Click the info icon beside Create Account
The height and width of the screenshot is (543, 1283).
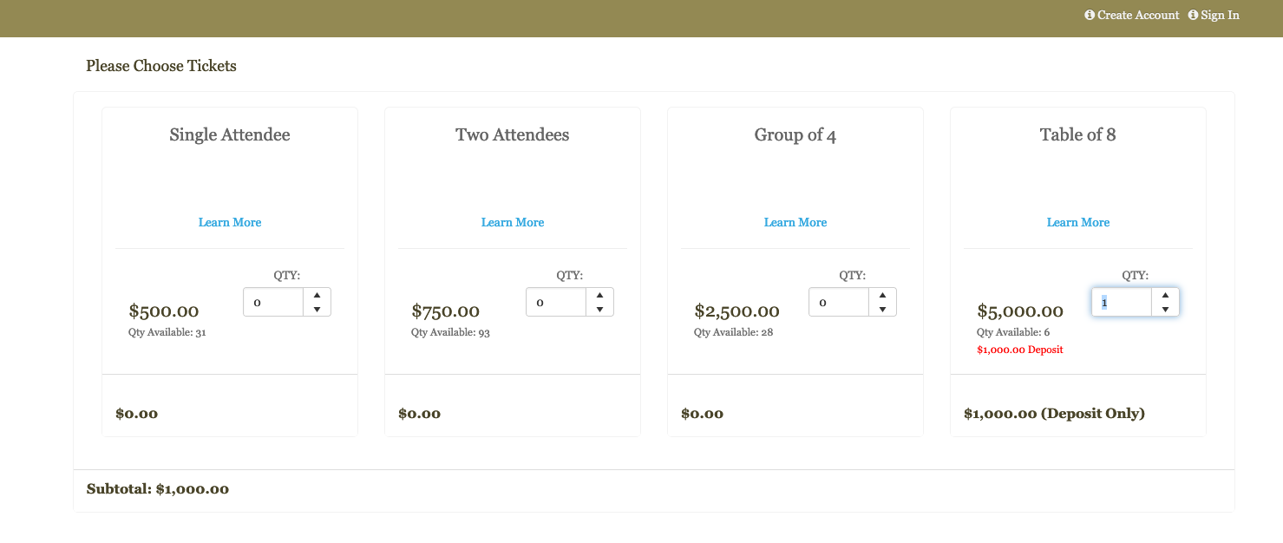click(1090, 15)
